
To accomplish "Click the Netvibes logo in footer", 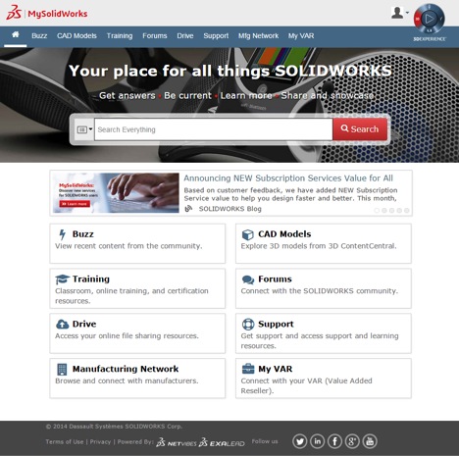I will coord(177,442).
